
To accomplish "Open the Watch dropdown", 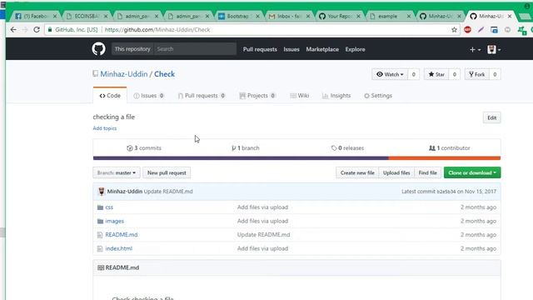I will coord(390,74).
